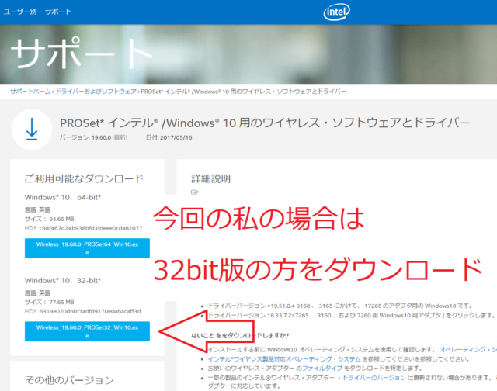Open ドライバーおよびソフトウェア breadcrumb link
The height and width of the screenshot is (391, 497).
(x=96, y=92)
